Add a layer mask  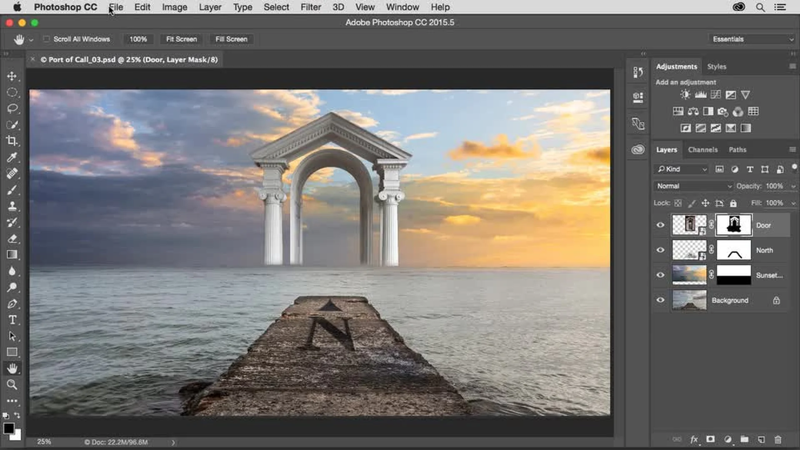(x=710, y=439)
